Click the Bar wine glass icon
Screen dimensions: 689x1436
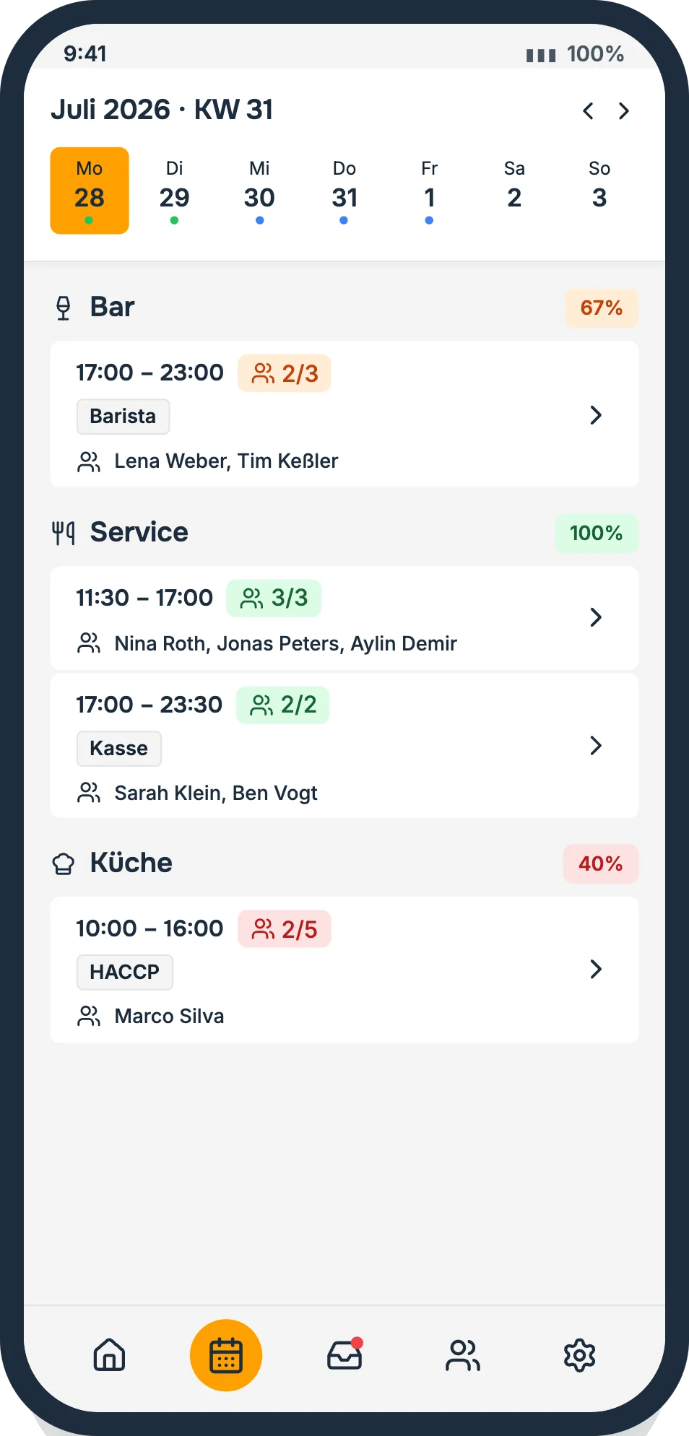point(64,308)
